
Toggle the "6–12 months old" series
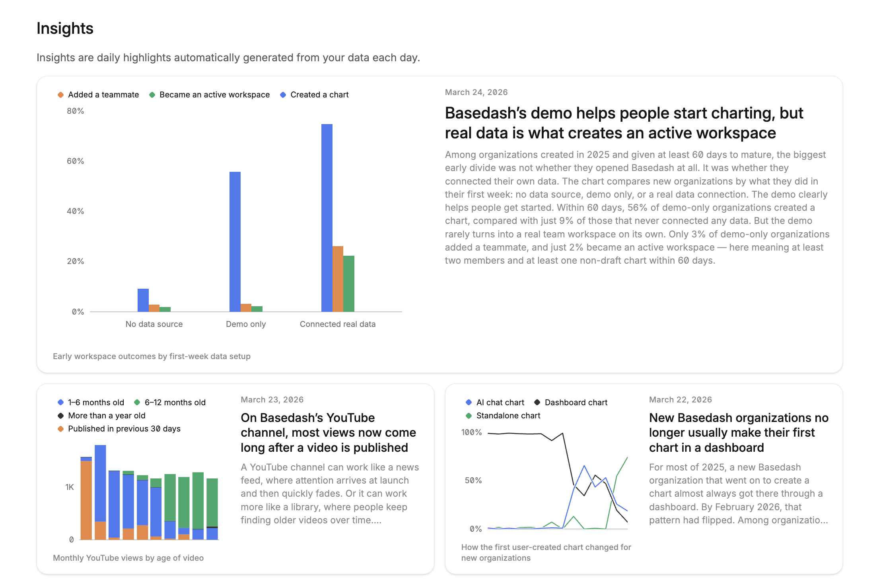pyautogui.click(x=175, y=402)
